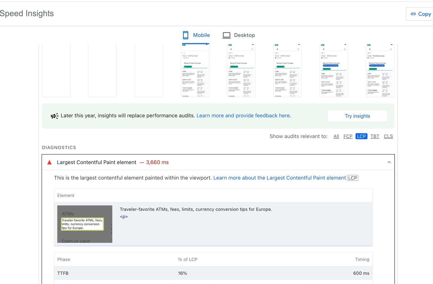Click the TTFB phase row

click(x=213, y=273)
